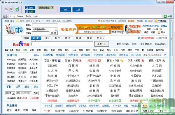Open the 起点中文 novel link

[74, 111]
